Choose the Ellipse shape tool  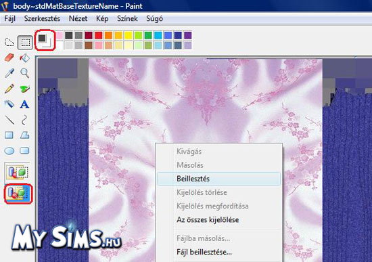[9, 150]
